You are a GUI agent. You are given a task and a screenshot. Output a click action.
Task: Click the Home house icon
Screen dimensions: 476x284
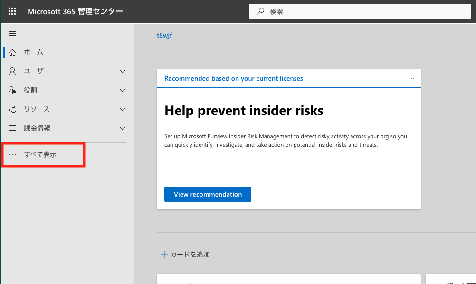[12, 53]
